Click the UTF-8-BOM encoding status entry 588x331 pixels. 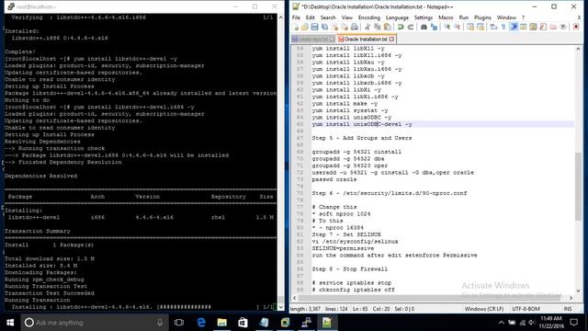pos(526,309)
